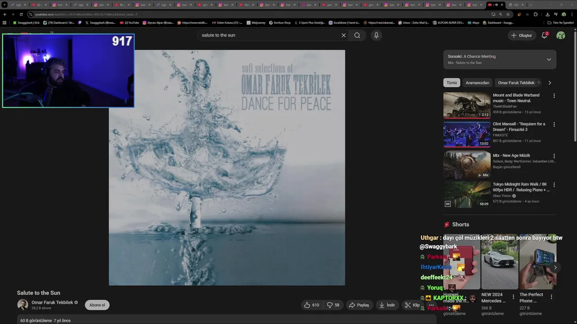Screen dimensions: 577x324
Task: Open Omar Faruk Tekbilek channel avatar
Action: point(23,305)
